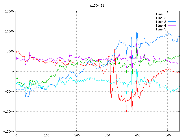Click the -10000 y-axis tick label

(x=8, y=111)
